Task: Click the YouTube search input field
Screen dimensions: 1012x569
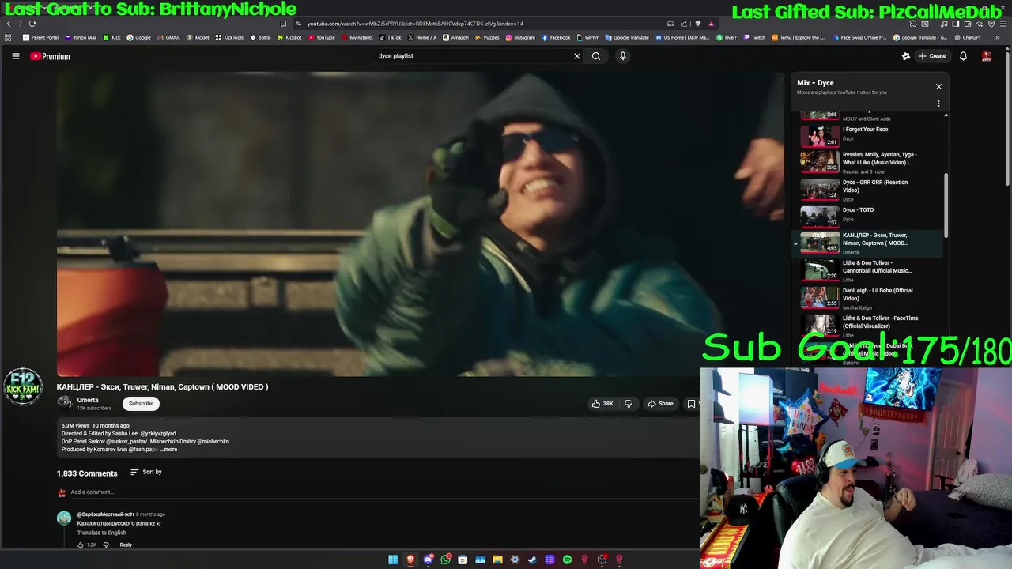Action: pos(473,56)
